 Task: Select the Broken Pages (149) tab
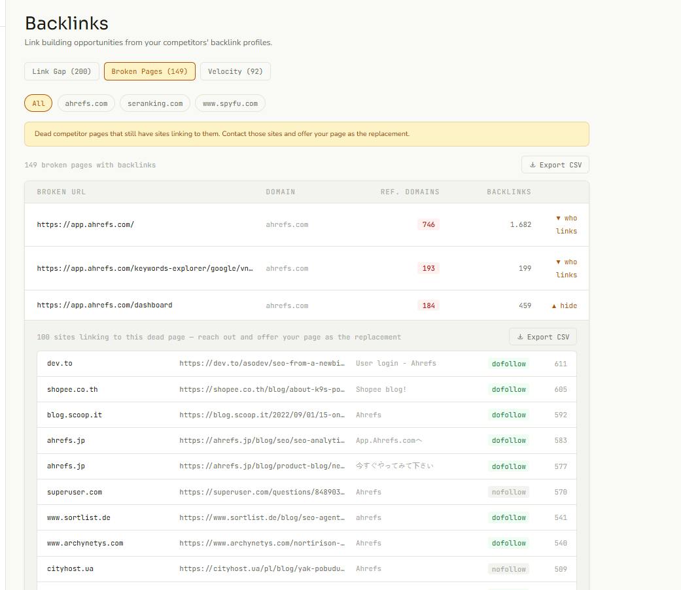point(149,71)
